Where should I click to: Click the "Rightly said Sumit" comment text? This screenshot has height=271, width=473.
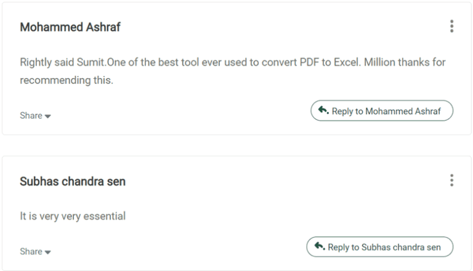coord(233,71)
